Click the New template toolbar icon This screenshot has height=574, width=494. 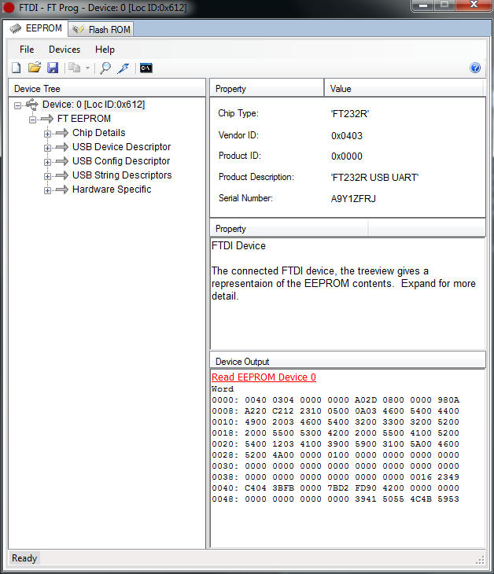click(x=16, y=68)
